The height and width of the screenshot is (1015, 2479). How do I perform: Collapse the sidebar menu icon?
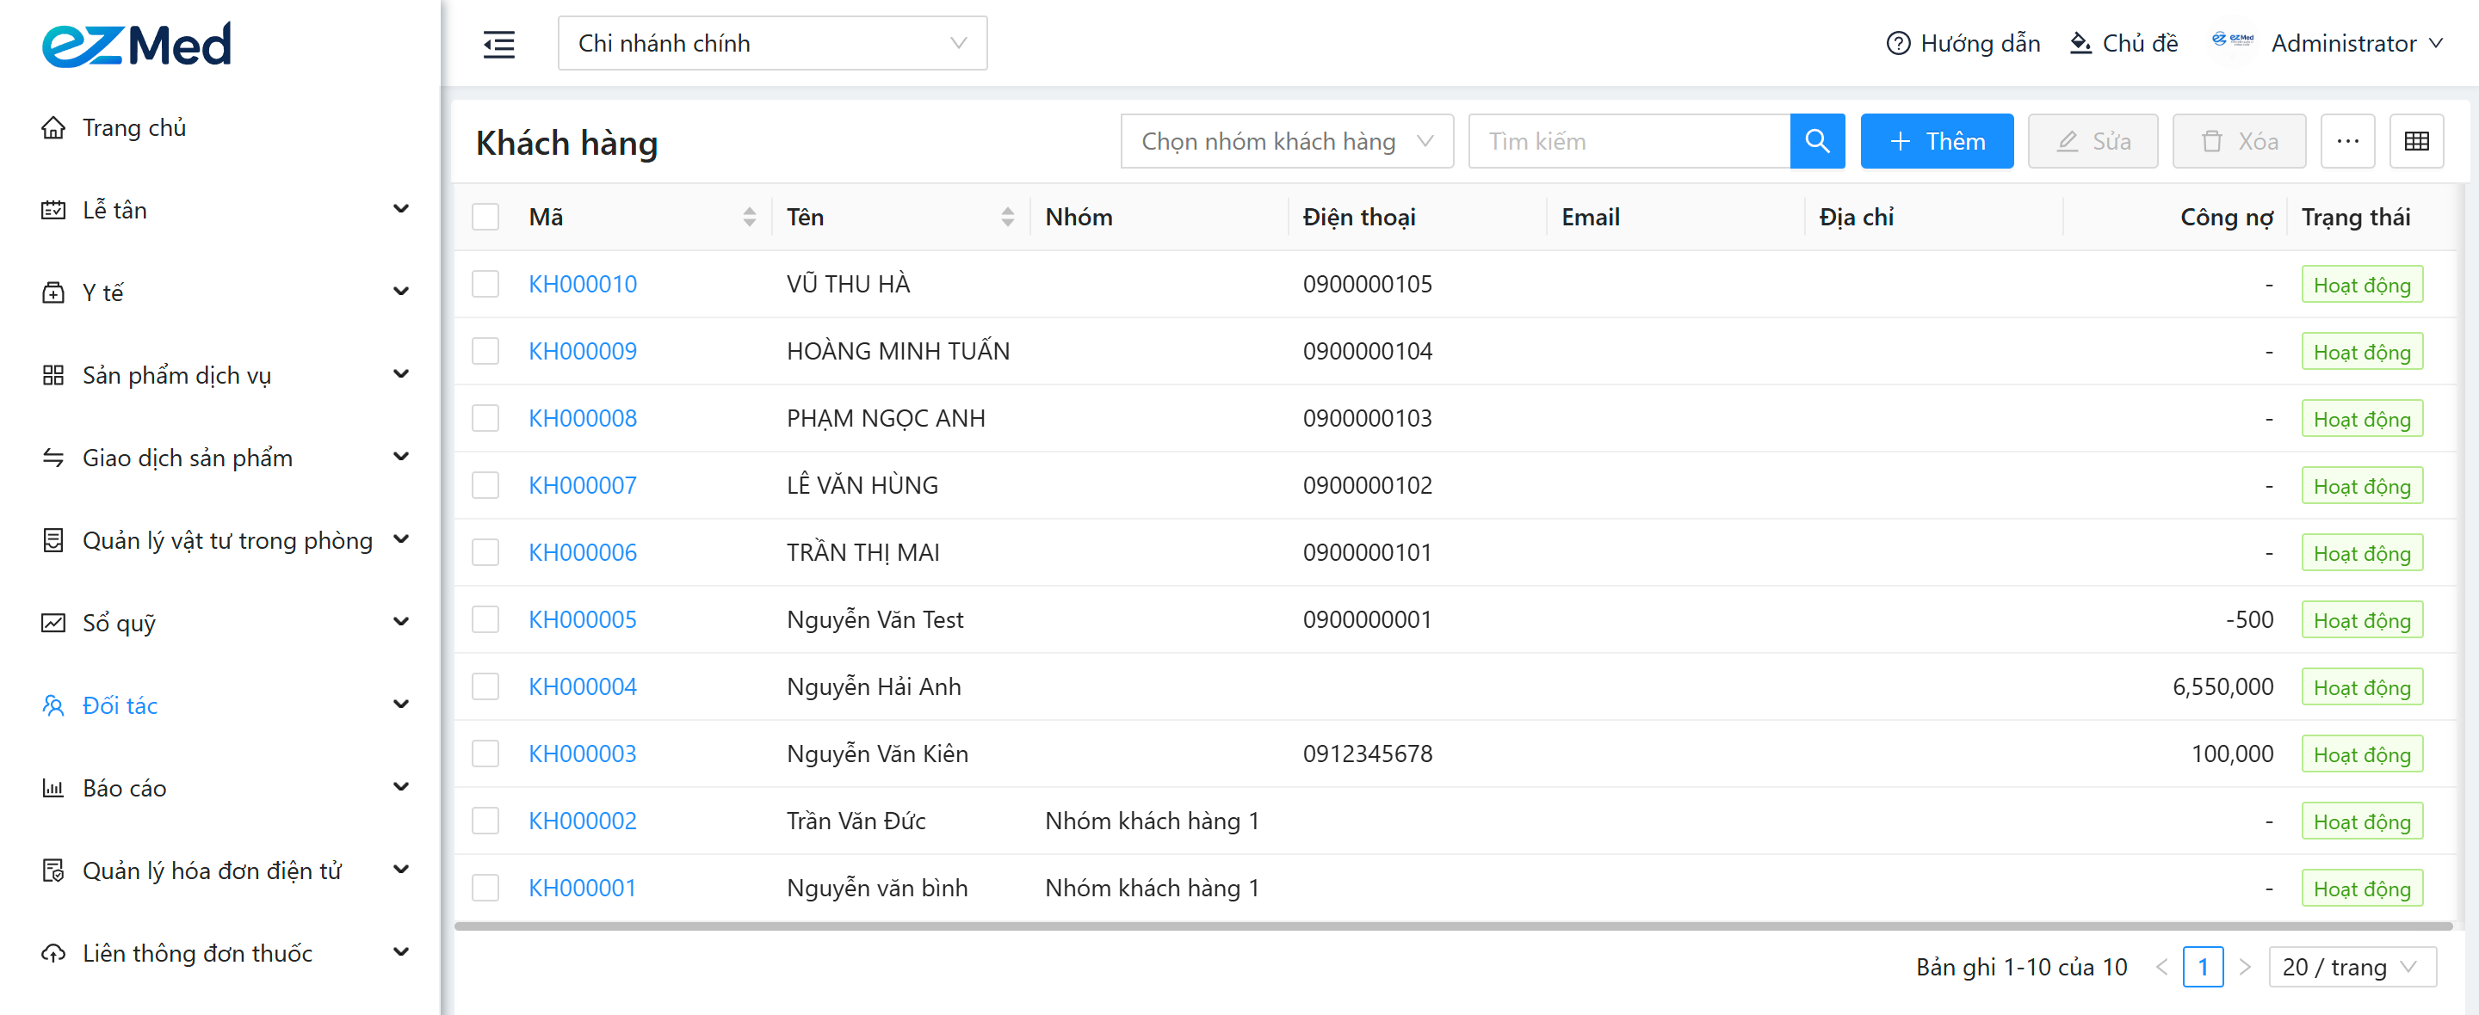[498, 43]
